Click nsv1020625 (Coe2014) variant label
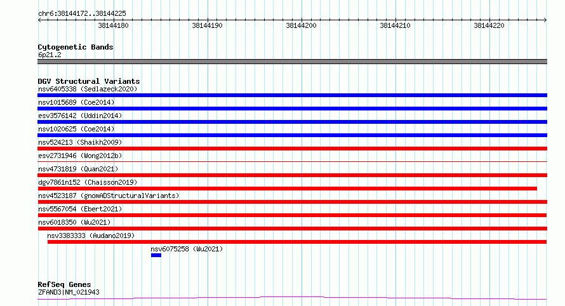This screenshot has height=306, width=565. tap(76, 129)
